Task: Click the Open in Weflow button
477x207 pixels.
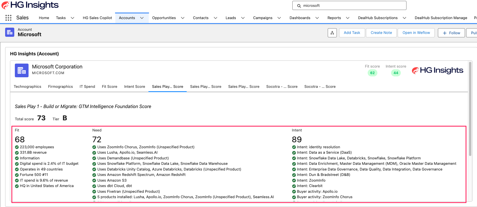Action: coord(416,33)
